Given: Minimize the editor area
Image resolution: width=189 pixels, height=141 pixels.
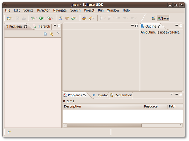Looking at the screenshot, I should (x=132, y=25).
